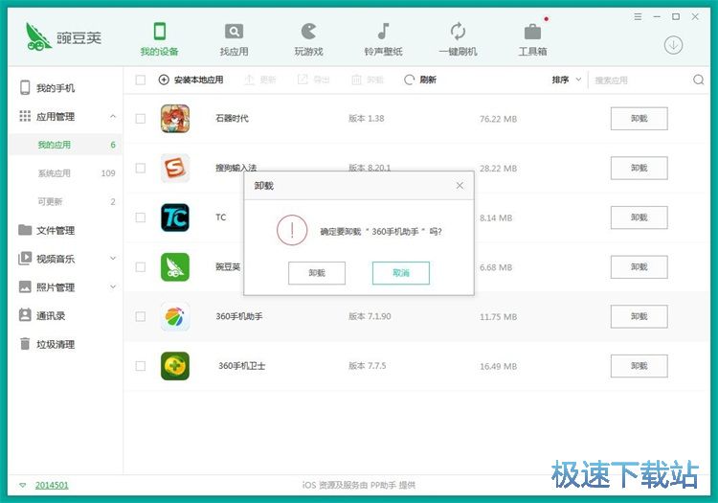Click the 360手机助手 app name
This screenshot has height=503, width=718.
pyautogui.click(x=239, y=316)
